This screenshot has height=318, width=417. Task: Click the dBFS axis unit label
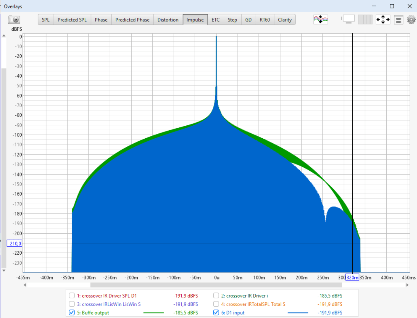17,29
